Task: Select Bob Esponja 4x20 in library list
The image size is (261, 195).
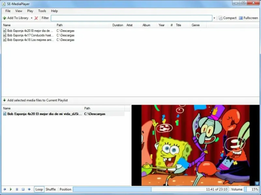Action: [x=30, y=31]
